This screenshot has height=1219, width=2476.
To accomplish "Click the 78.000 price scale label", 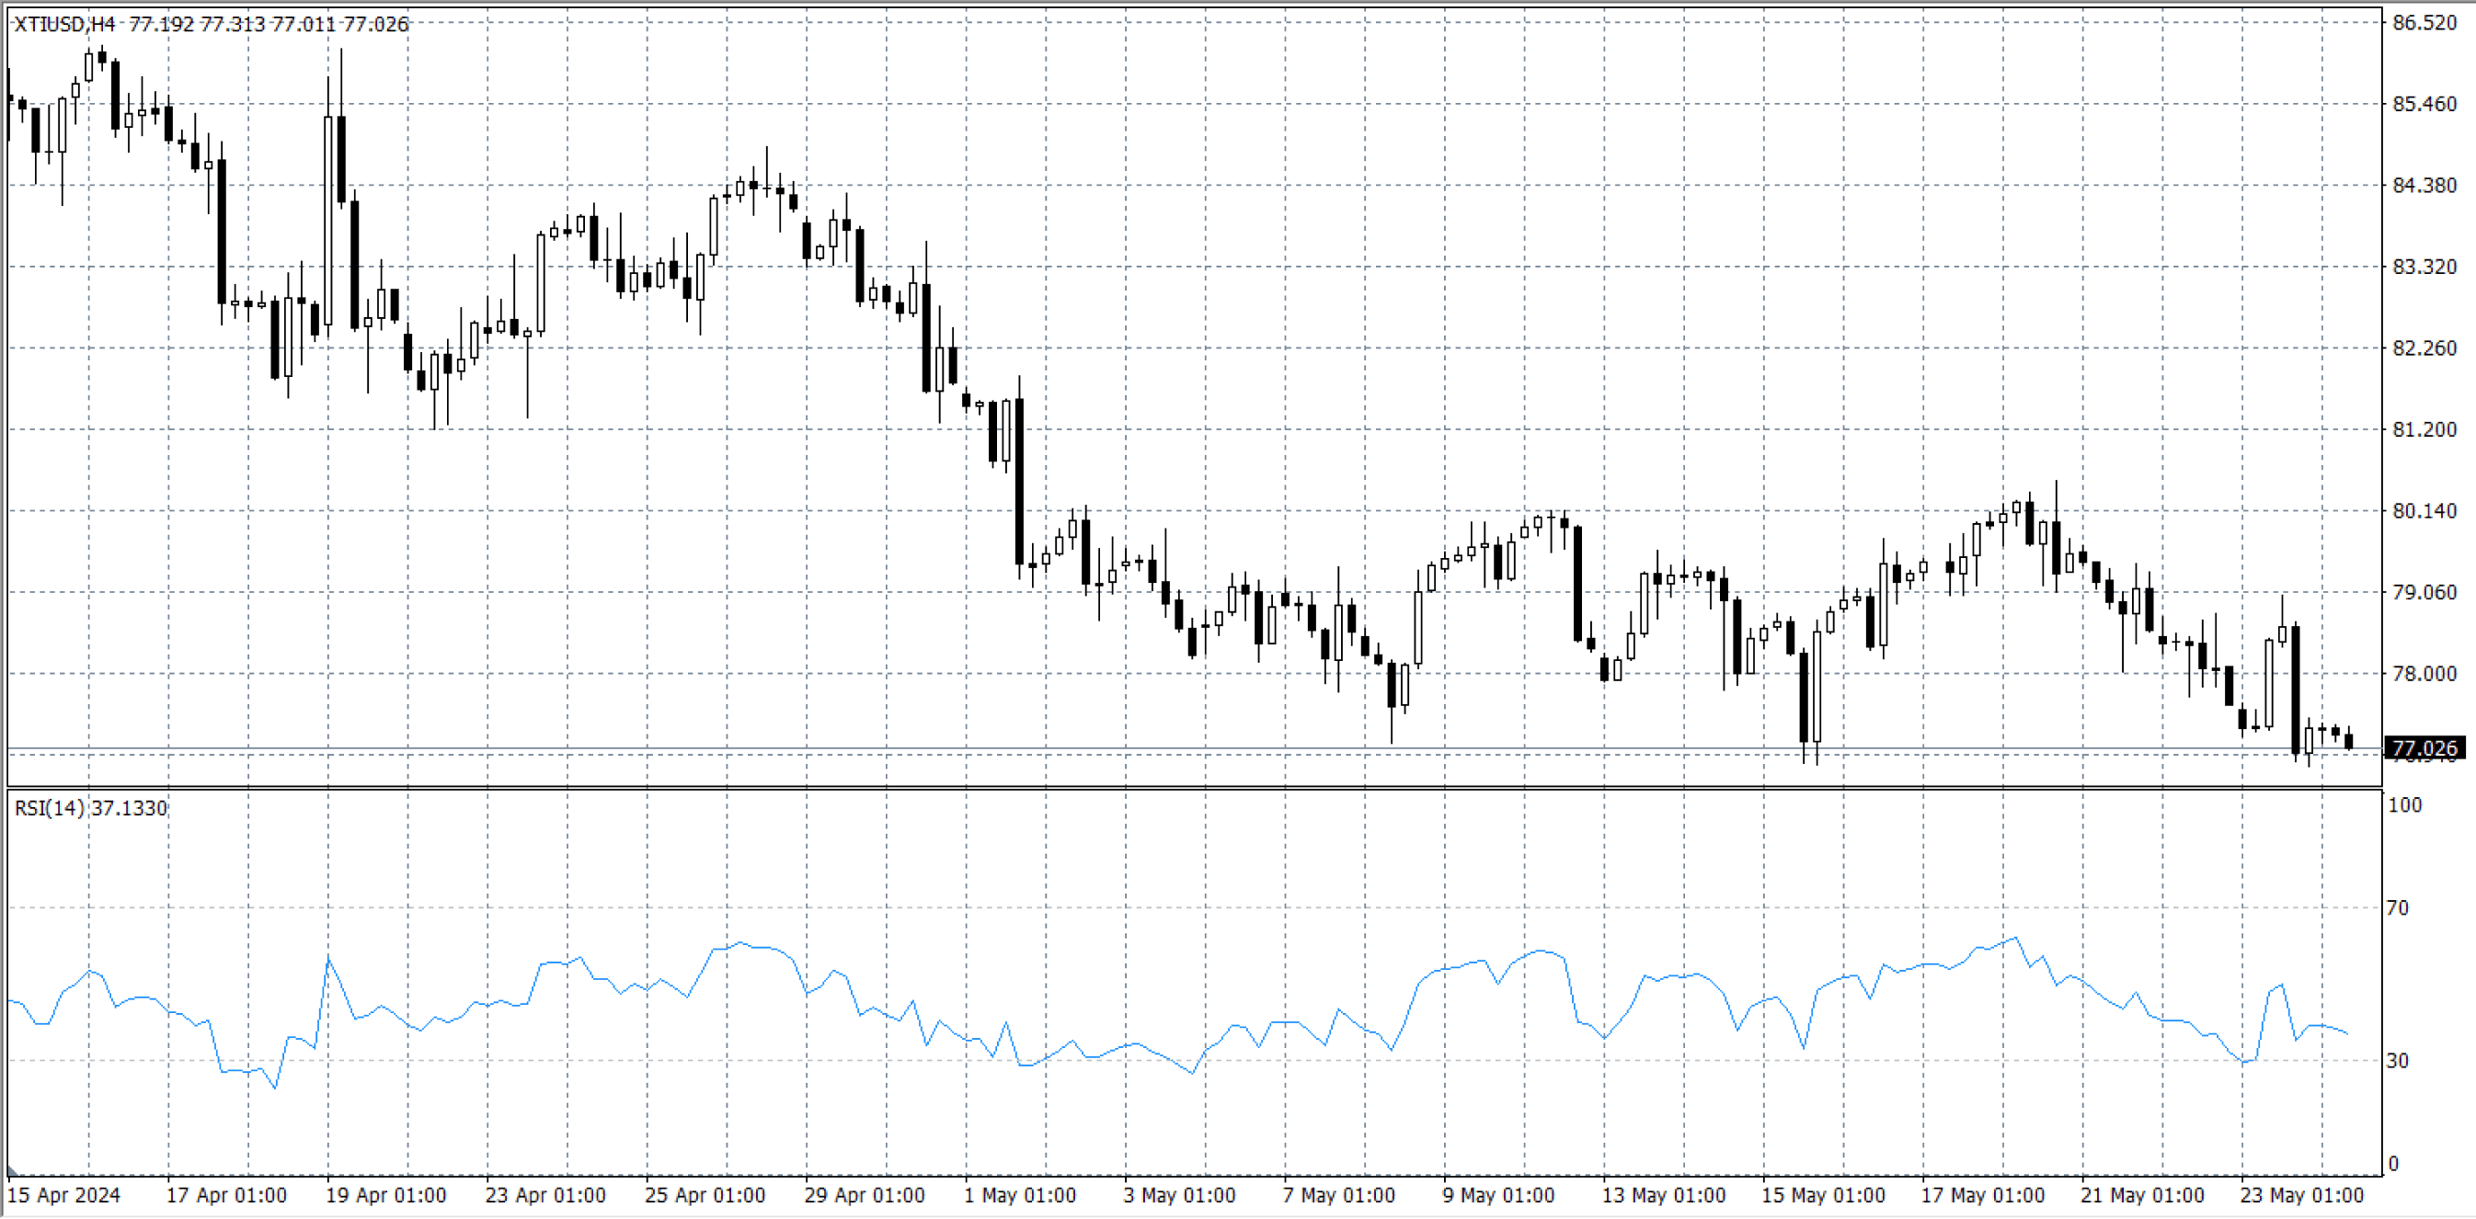I will [2424, 673].
